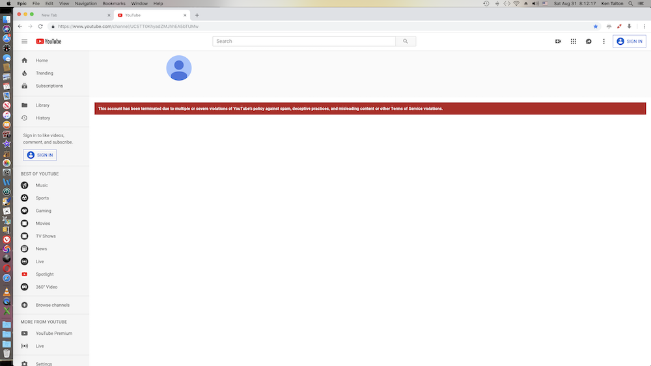Open Browse channels in sidebar
Viewport: 651px width, 366px height.
tap(52, 305)
